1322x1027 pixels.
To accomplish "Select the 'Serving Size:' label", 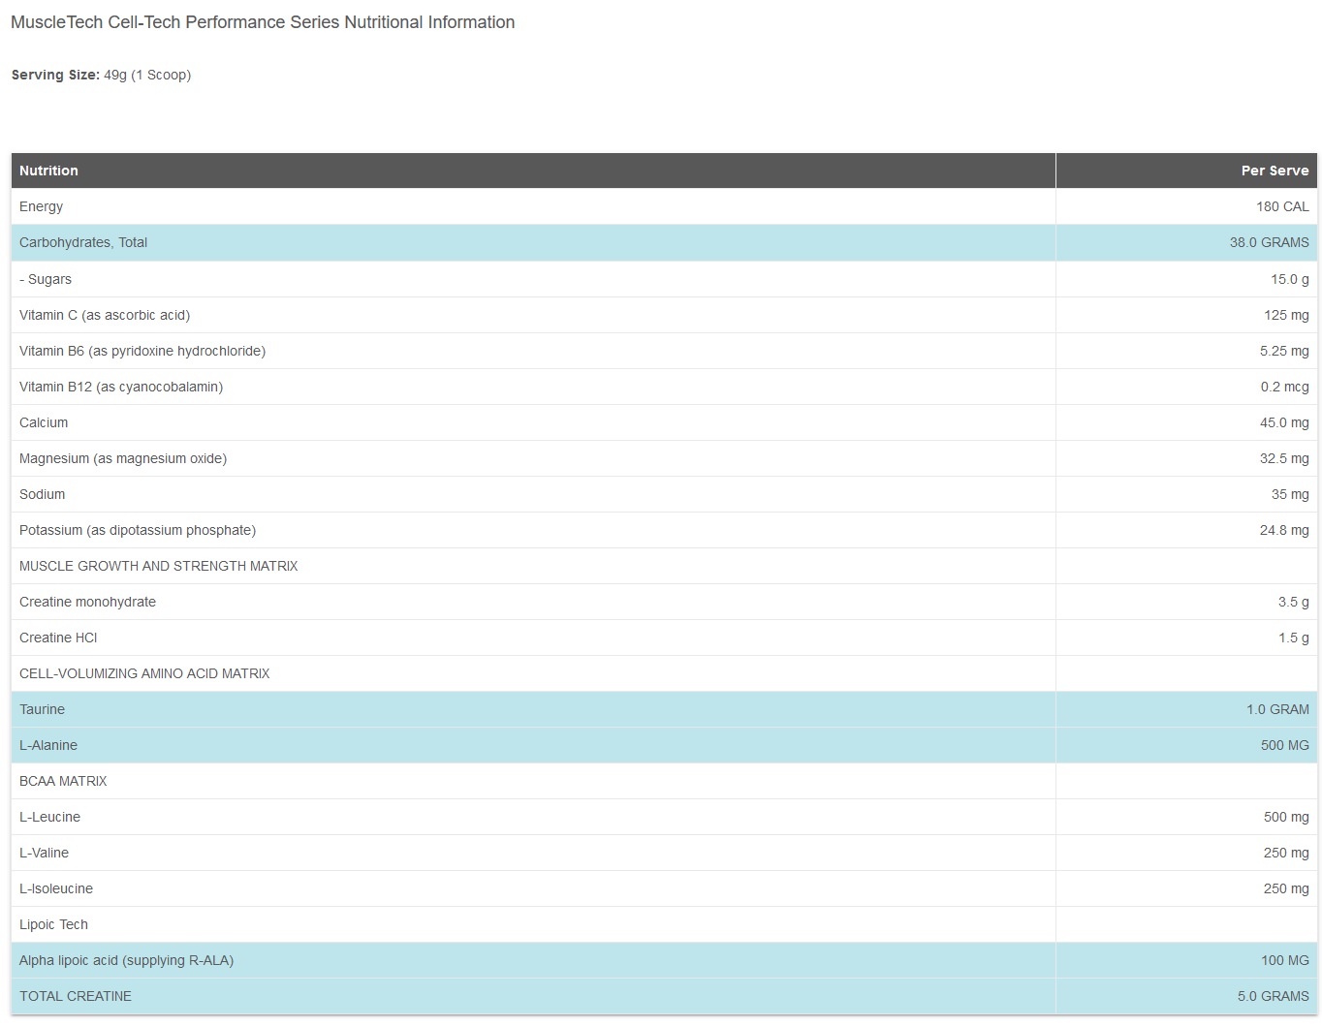I will (55, 75).
